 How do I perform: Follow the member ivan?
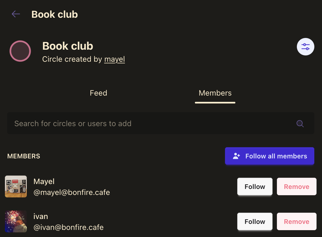coord(255,221)
